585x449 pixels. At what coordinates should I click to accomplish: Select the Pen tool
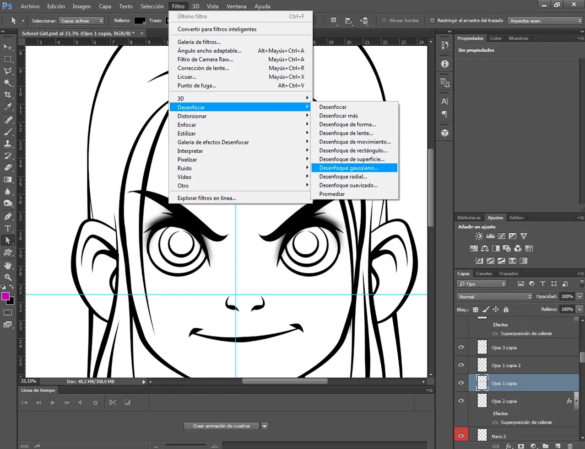(x=8, y=216)
